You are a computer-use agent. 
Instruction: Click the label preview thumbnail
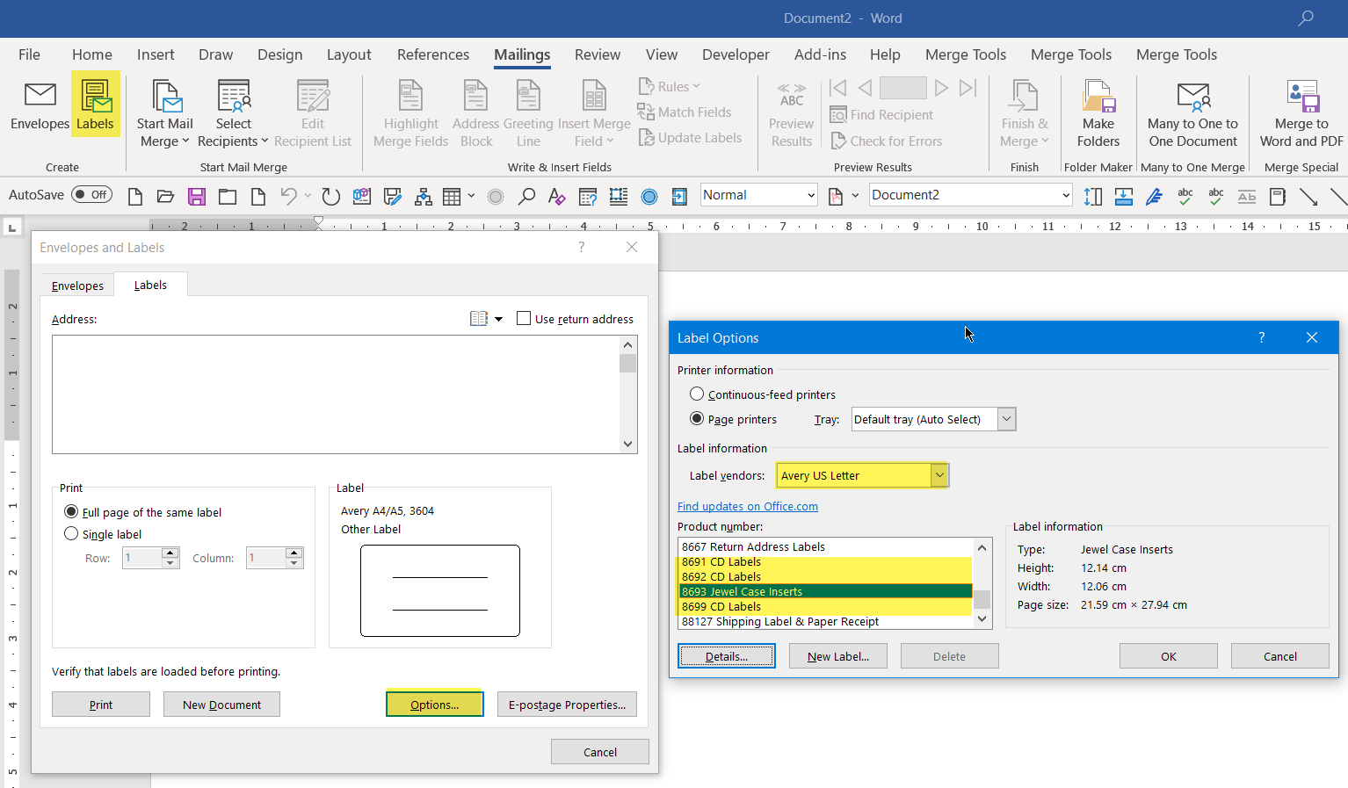(x=440, y=590)
